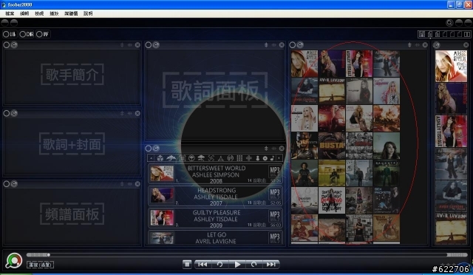Click the triangle icon in playlist toolbar

[221, 158]
